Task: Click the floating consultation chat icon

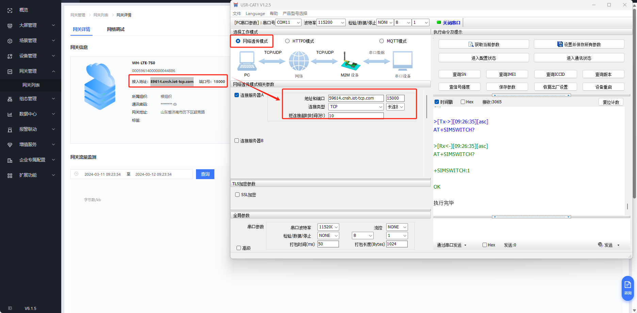Action: pos(627,288)
